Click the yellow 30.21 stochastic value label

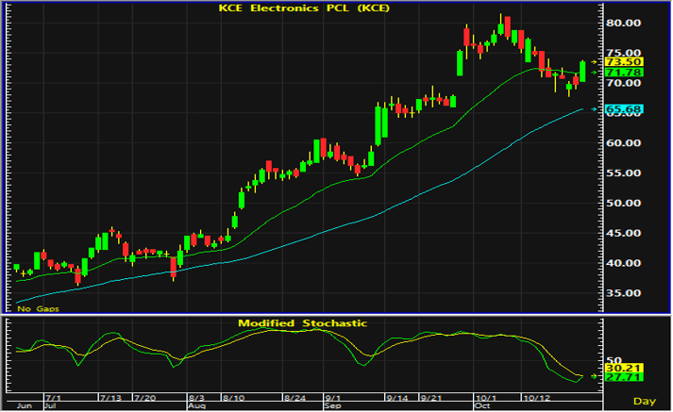(624, 368)
